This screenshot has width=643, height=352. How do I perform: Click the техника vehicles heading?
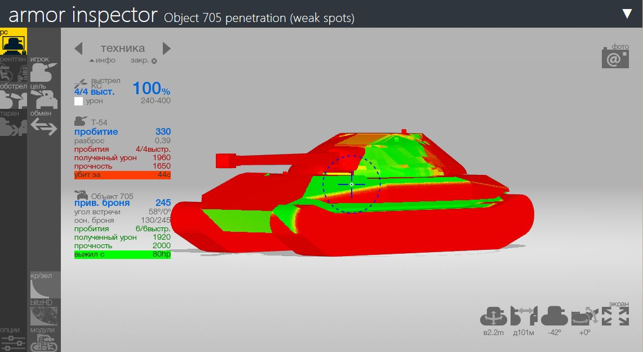[123, 48]
